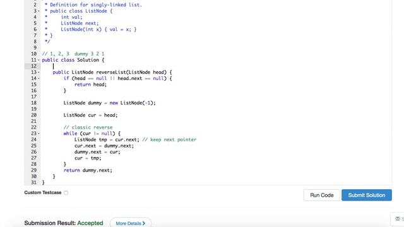This screenshot has width=404, height=227.
Task: Click the envelope icon at the page edge
Action: click(398, 219)
